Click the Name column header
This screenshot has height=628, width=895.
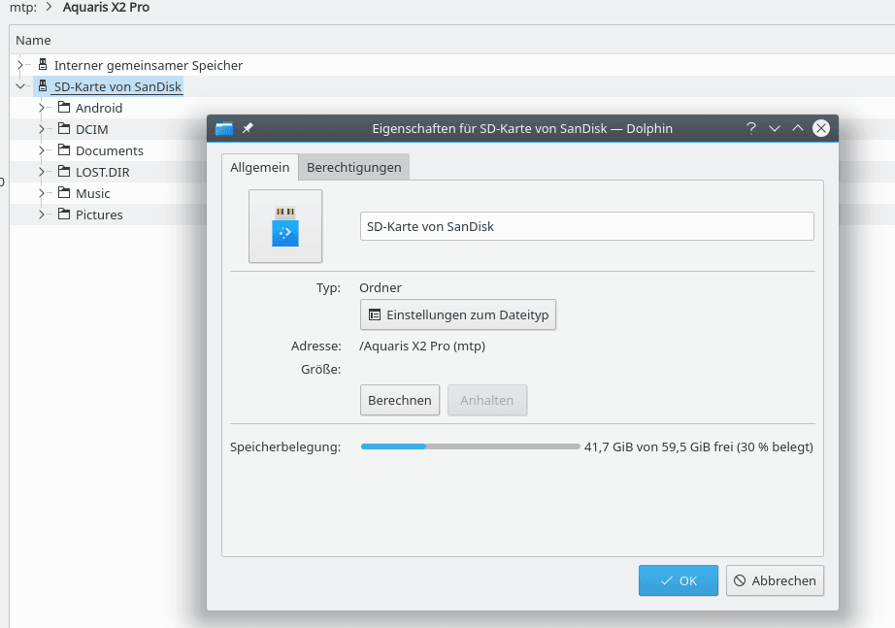tap(33, 40)
